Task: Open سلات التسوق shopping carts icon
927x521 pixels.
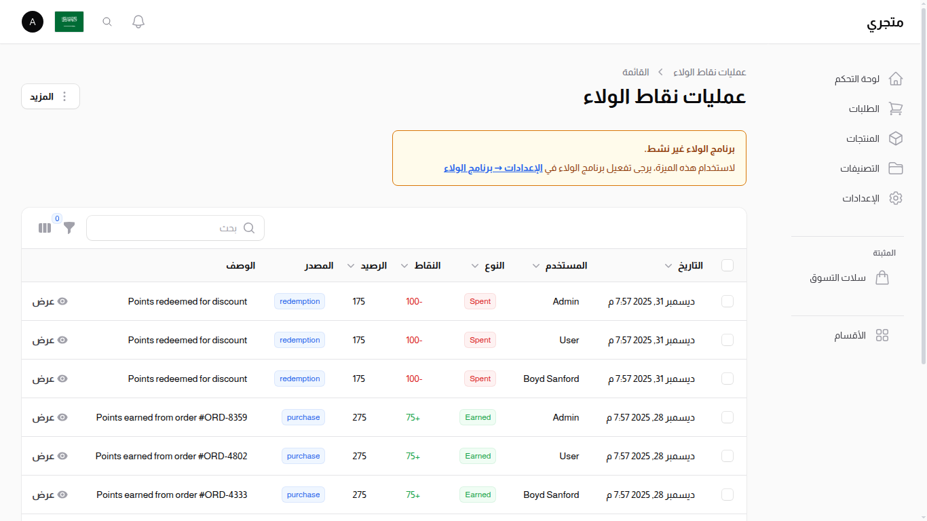Action: [x=882, y=277]
